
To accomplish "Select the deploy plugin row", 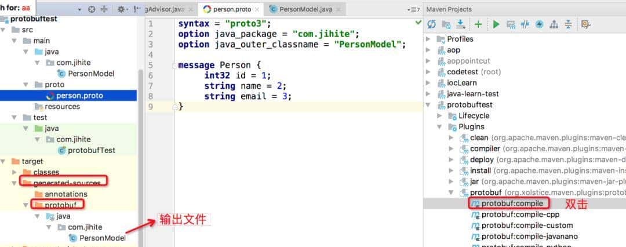I will (x=543, y=159).
